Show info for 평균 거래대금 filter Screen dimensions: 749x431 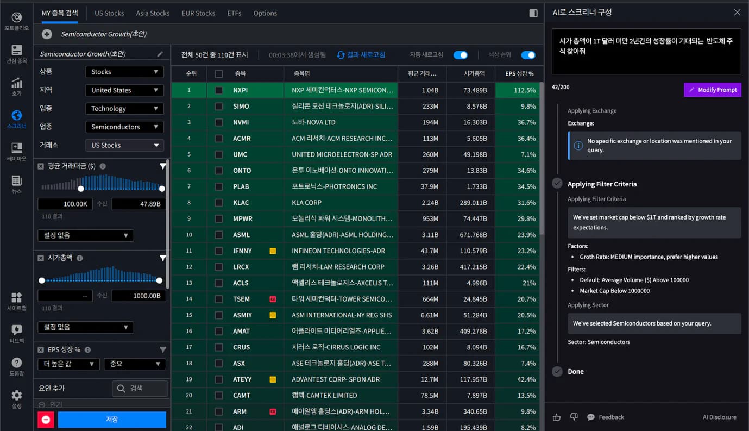(x=103, y=166)
